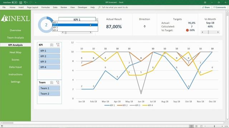
Task: Toggle Team 1 slicer button
Action: [x=49, y=88]
